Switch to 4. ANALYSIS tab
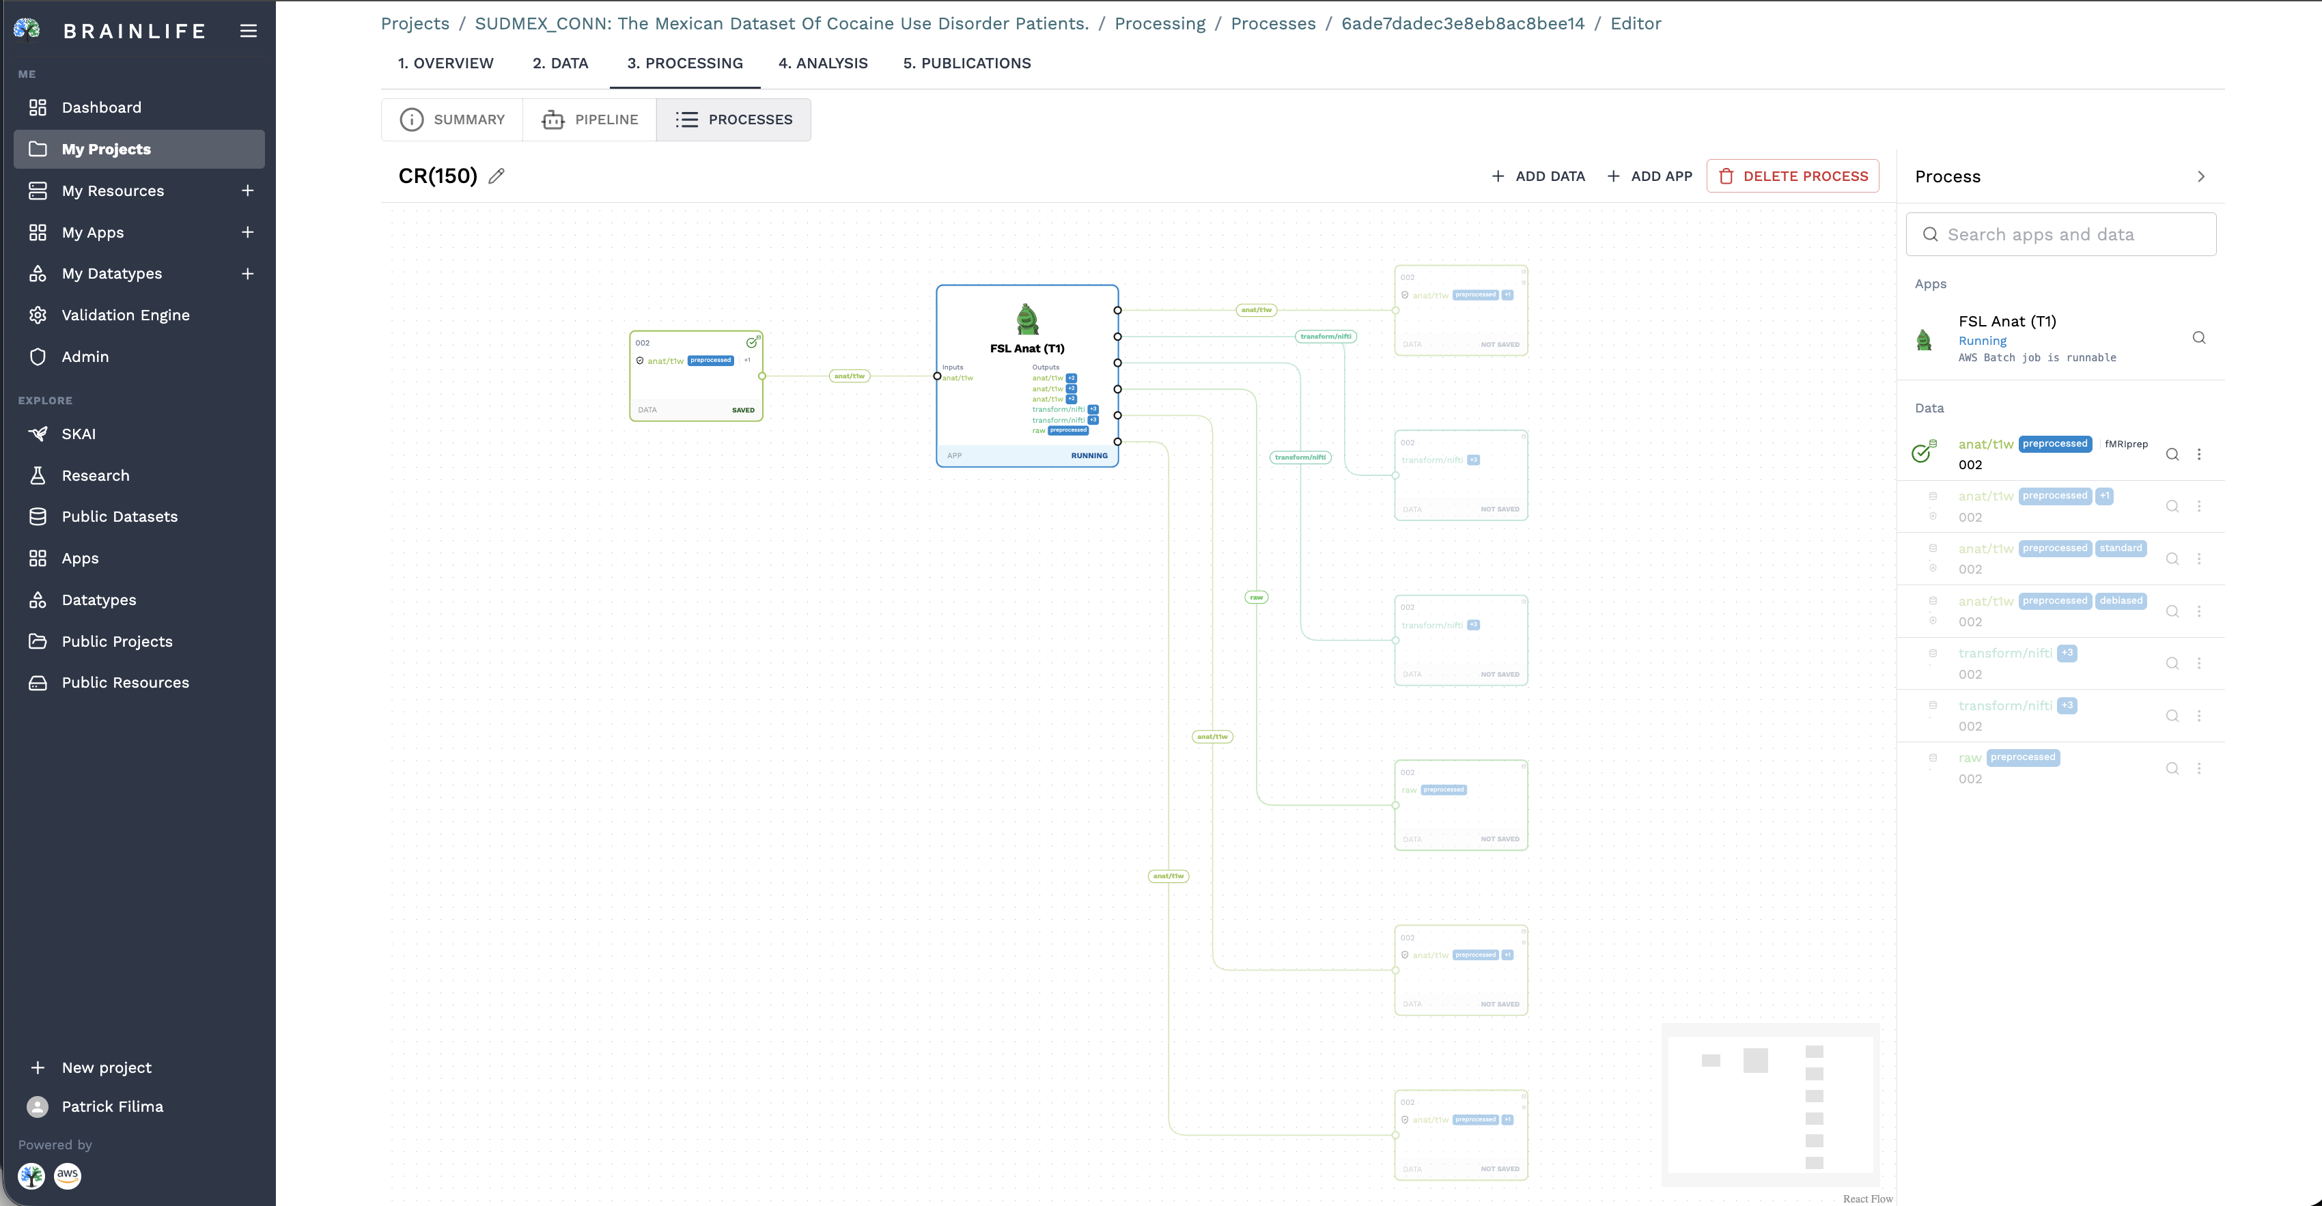This screenshot has width=2322, height=1206. tap(823, 63)
